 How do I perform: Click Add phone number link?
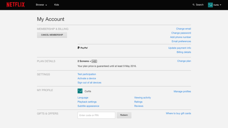(x=180, y=37)
